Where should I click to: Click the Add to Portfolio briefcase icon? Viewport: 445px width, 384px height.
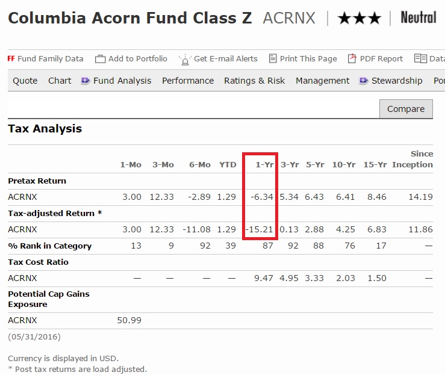click(x=100, y=58)
